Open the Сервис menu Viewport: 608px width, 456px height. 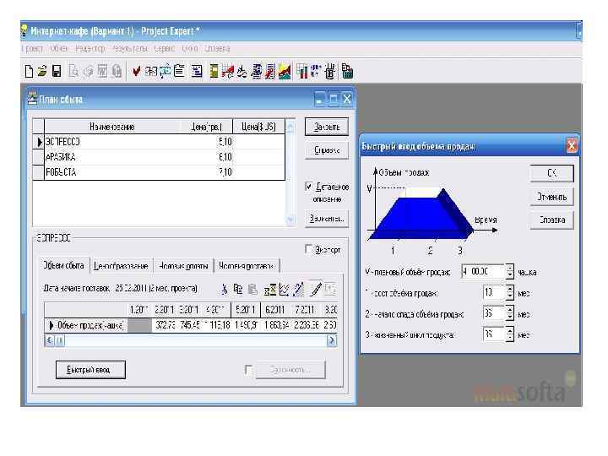point(165,49)
